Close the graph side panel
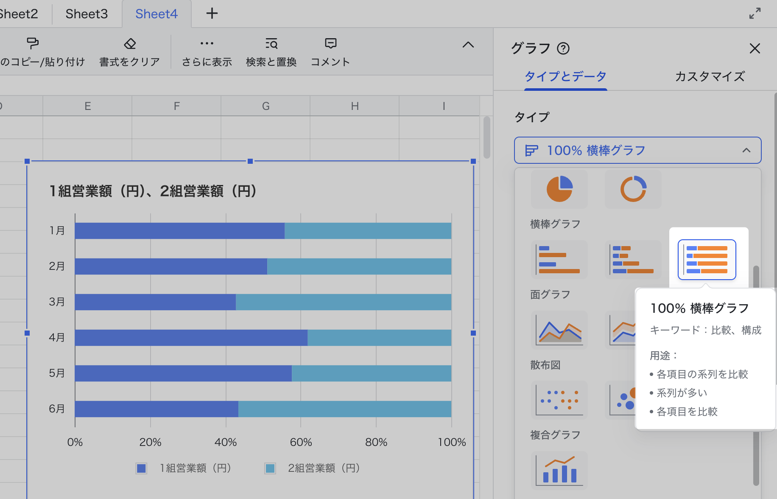 pos(755,48)
